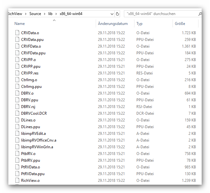
Task: Select the file name RichView.o
Action: coord(30,181)
